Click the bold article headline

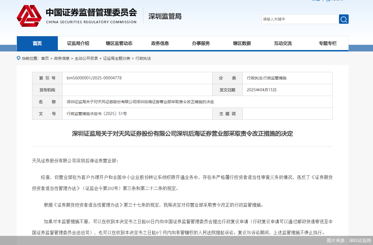pyautogui.click(x=182, y=134)
